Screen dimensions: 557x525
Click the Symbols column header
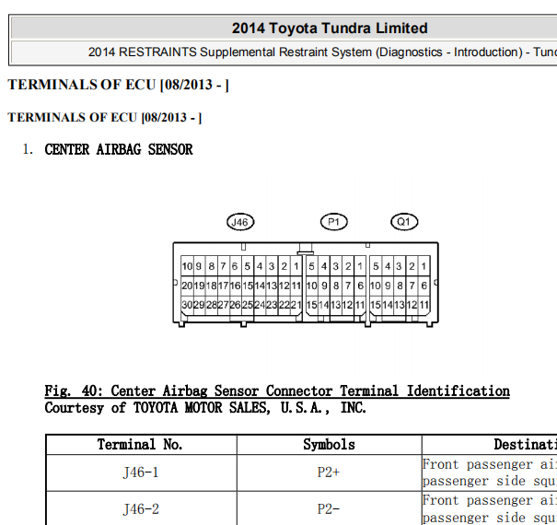[329, 444]
